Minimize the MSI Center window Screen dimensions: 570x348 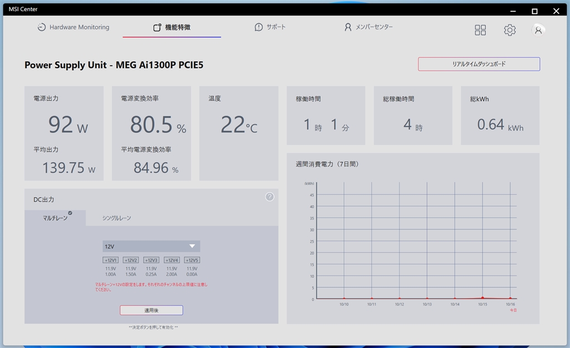point(513,11)
